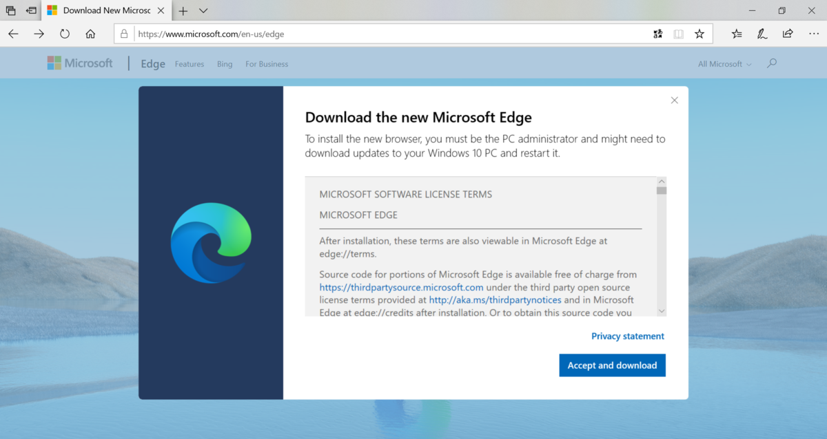Click the browser Forward arrow
Screen dimensions: 827x439
coord(39,34)
